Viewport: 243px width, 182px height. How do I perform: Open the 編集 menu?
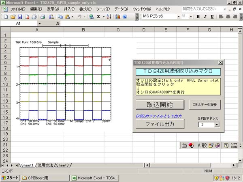coord(36,9)
